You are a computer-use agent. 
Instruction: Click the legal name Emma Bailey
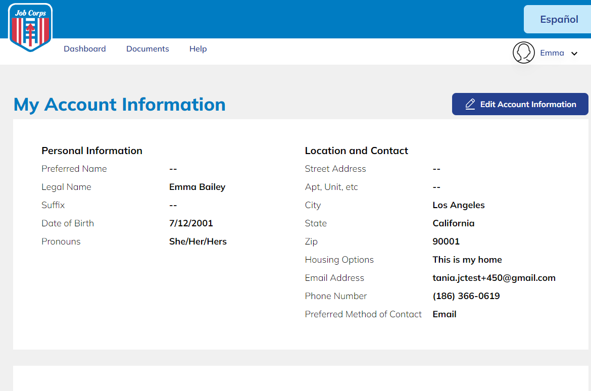coord(197,187)
